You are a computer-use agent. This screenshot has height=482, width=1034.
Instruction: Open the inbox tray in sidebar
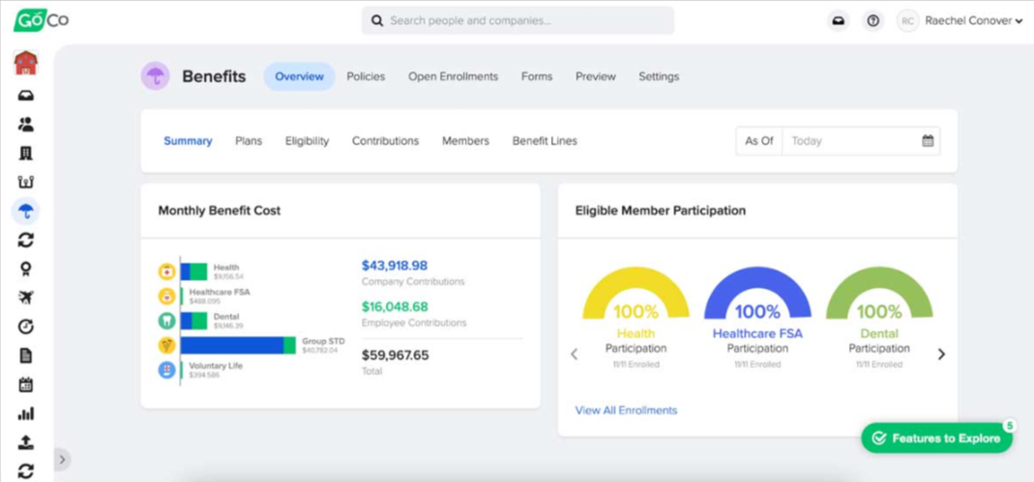tap(26, 96)
